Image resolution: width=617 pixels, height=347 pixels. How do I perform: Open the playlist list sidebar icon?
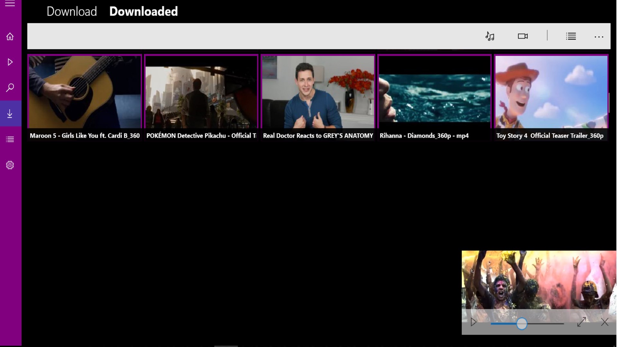(10, 139)
